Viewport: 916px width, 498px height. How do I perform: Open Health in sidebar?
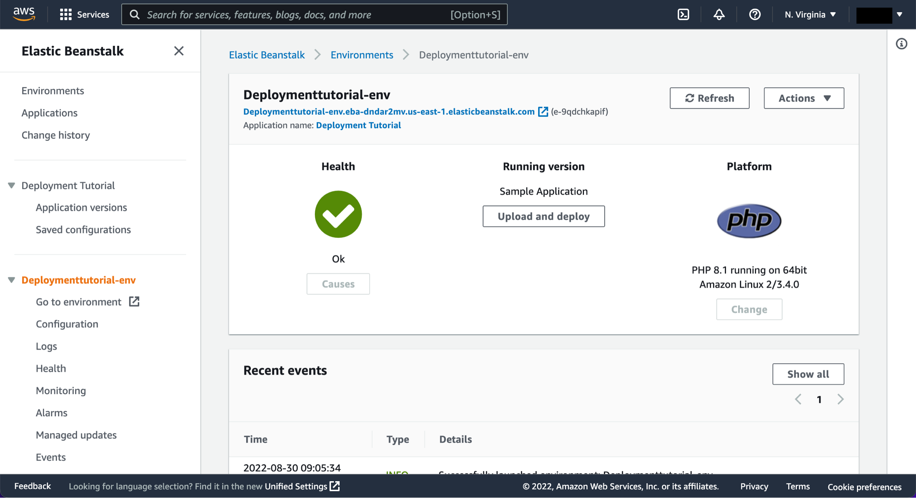(51, 368)
